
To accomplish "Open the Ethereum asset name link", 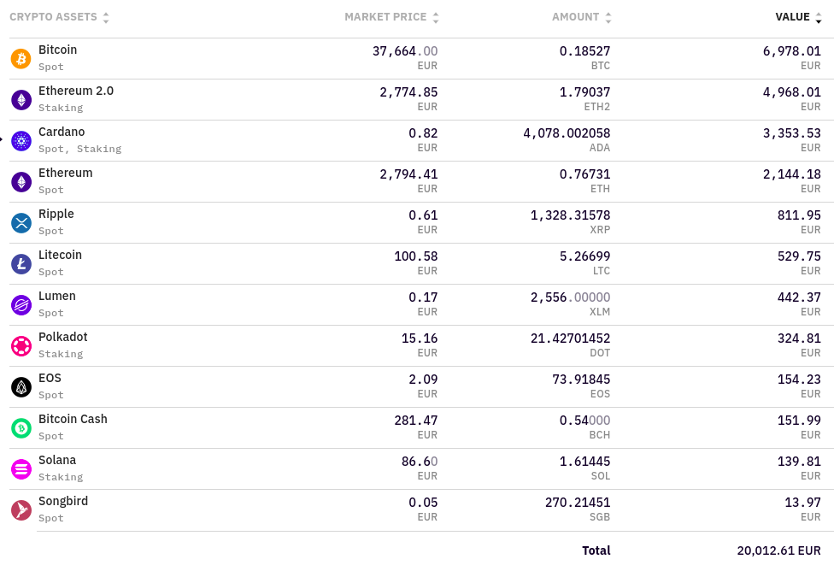I will click(x=66, y=173).
